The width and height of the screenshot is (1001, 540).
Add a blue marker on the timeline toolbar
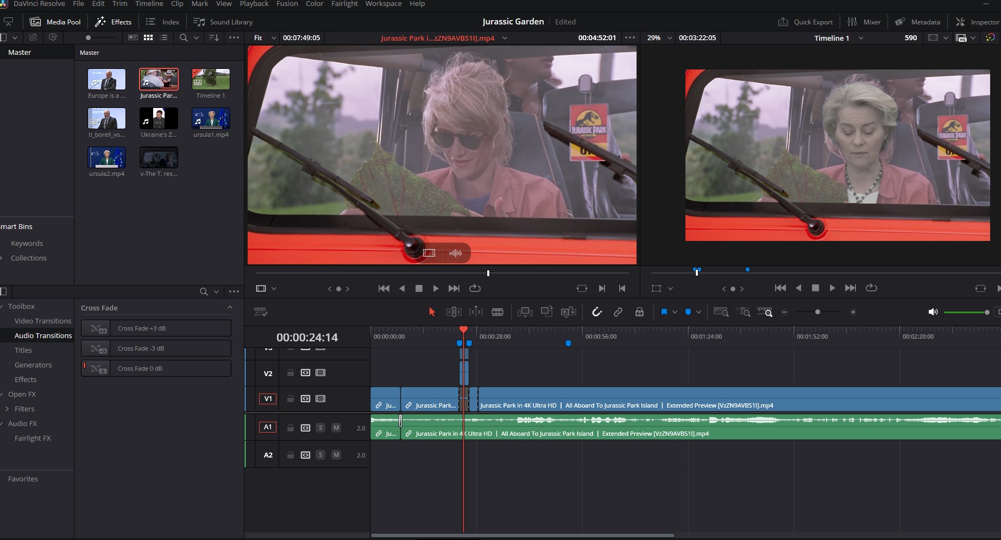tap(688, 312)
